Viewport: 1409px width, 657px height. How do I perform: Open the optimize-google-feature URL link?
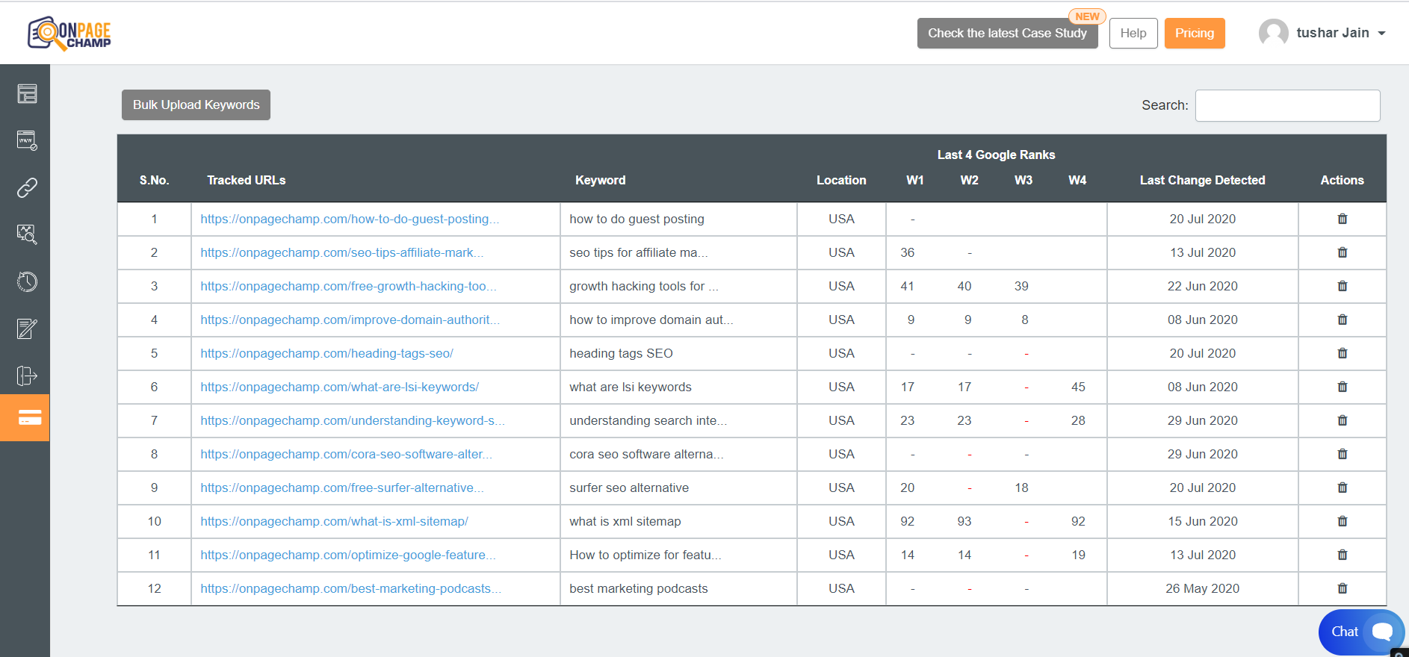(x=348, y=555)
